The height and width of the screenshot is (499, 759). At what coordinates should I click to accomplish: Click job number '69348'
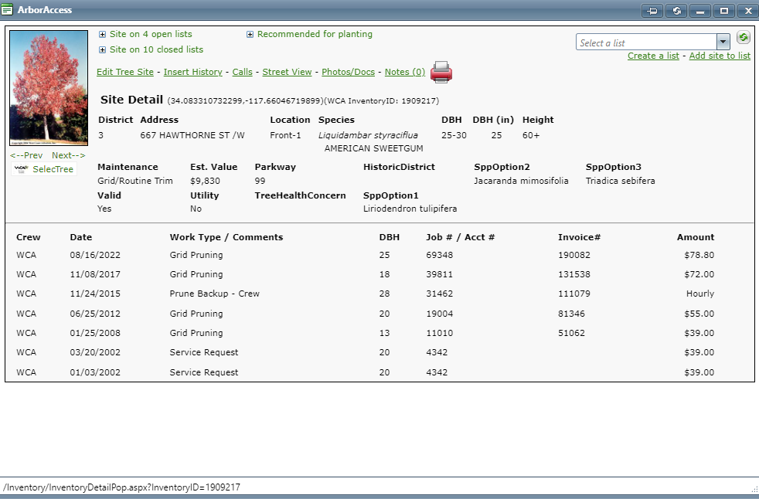(440, 255)
